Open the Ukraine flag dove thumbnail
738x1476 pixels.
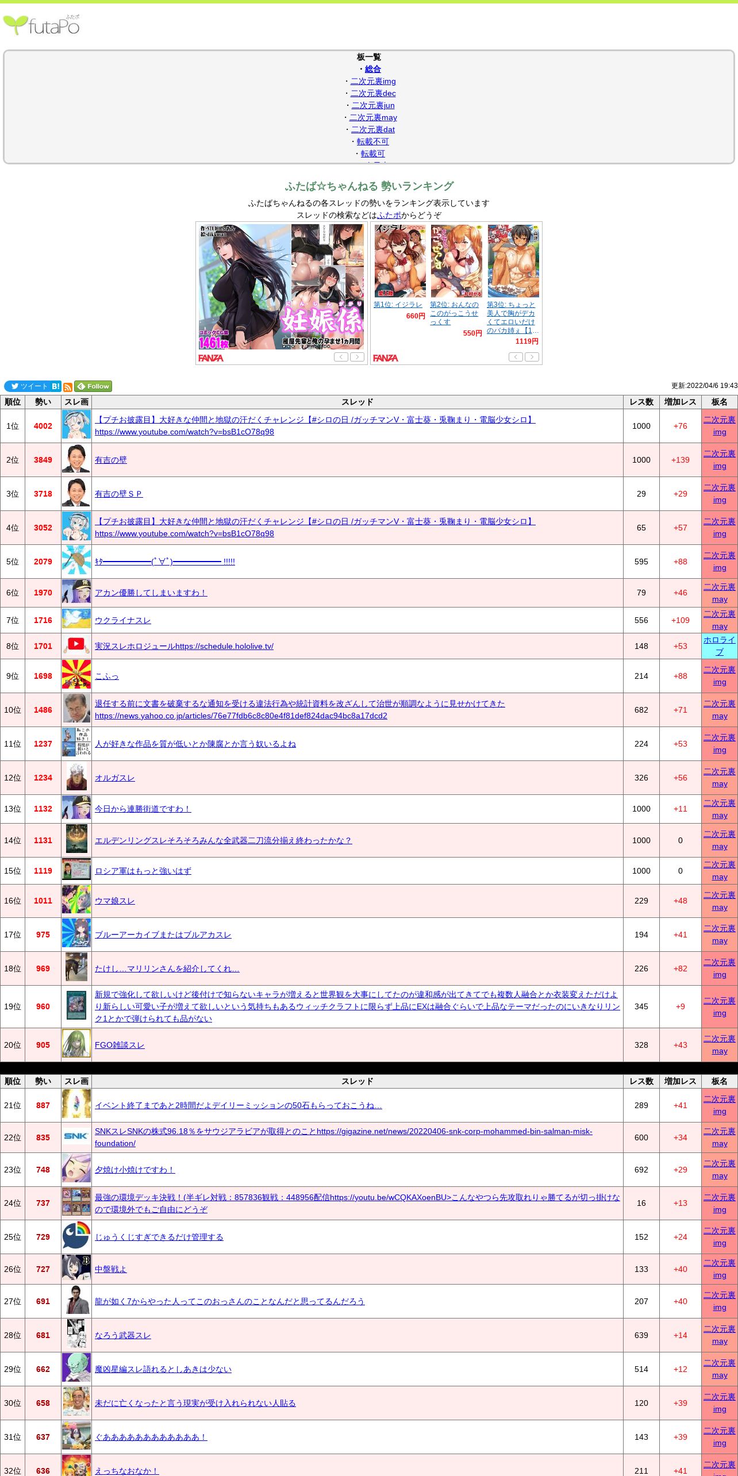[76, 620]
